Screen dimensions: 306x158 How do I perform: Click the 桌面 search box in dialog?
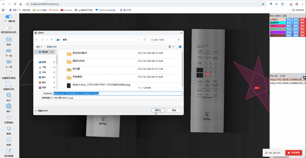click(x=166, y=40)
